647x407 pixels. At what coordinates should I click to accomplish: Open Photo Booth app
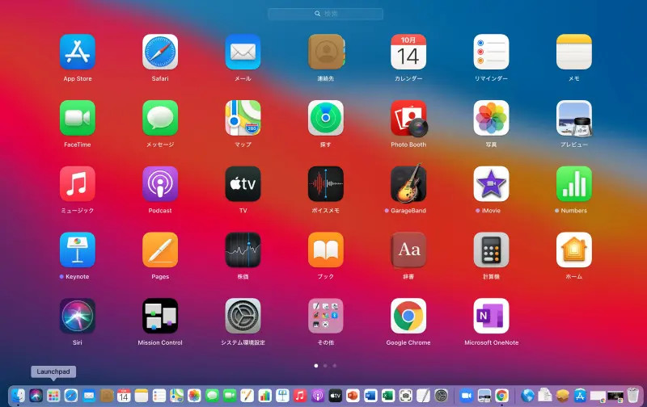[x=408, y=118]
